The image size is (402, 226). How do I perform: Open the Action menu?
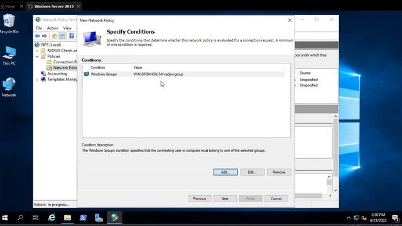tap(53, 28)
